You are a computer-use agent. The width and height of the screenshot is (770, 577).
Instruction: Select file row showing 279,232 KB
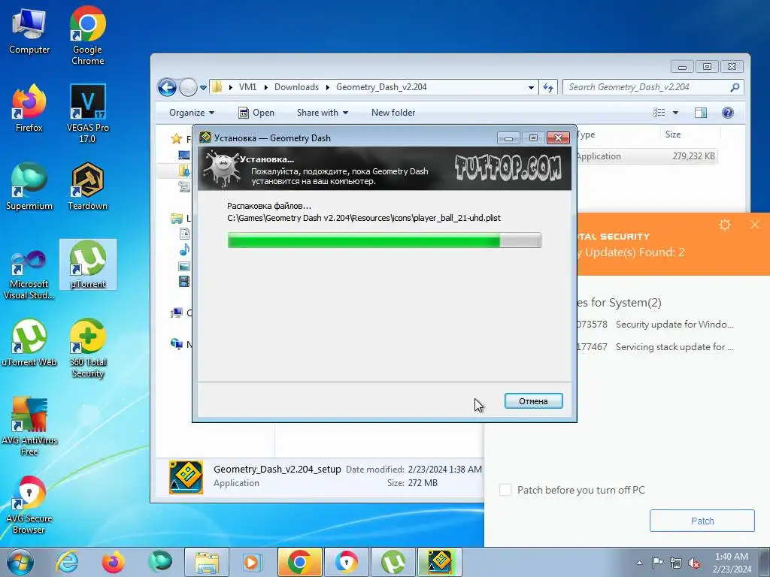(646, 156)
